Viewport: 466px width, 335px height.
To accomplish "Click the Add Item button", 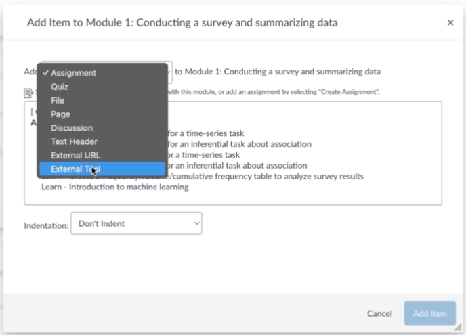I will (x=429, y=313).
